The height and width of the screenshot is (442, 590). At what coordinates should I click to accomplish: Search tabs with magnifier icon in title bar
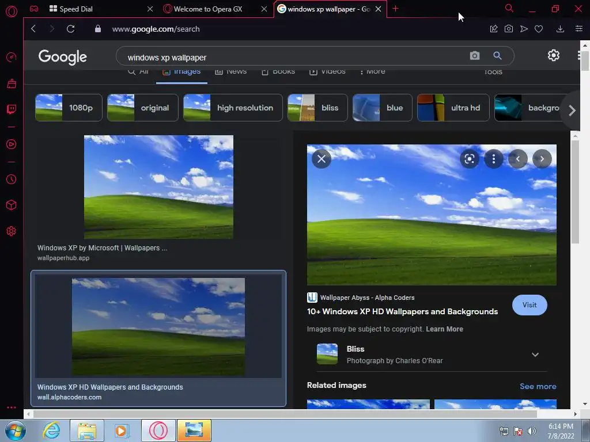coord(509,8)
